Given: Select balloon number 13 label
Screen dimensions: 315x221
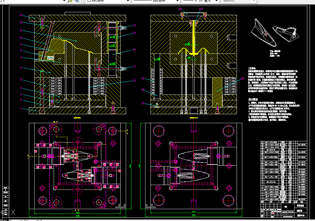Looking at the screenshot, I should click(21, 15).
